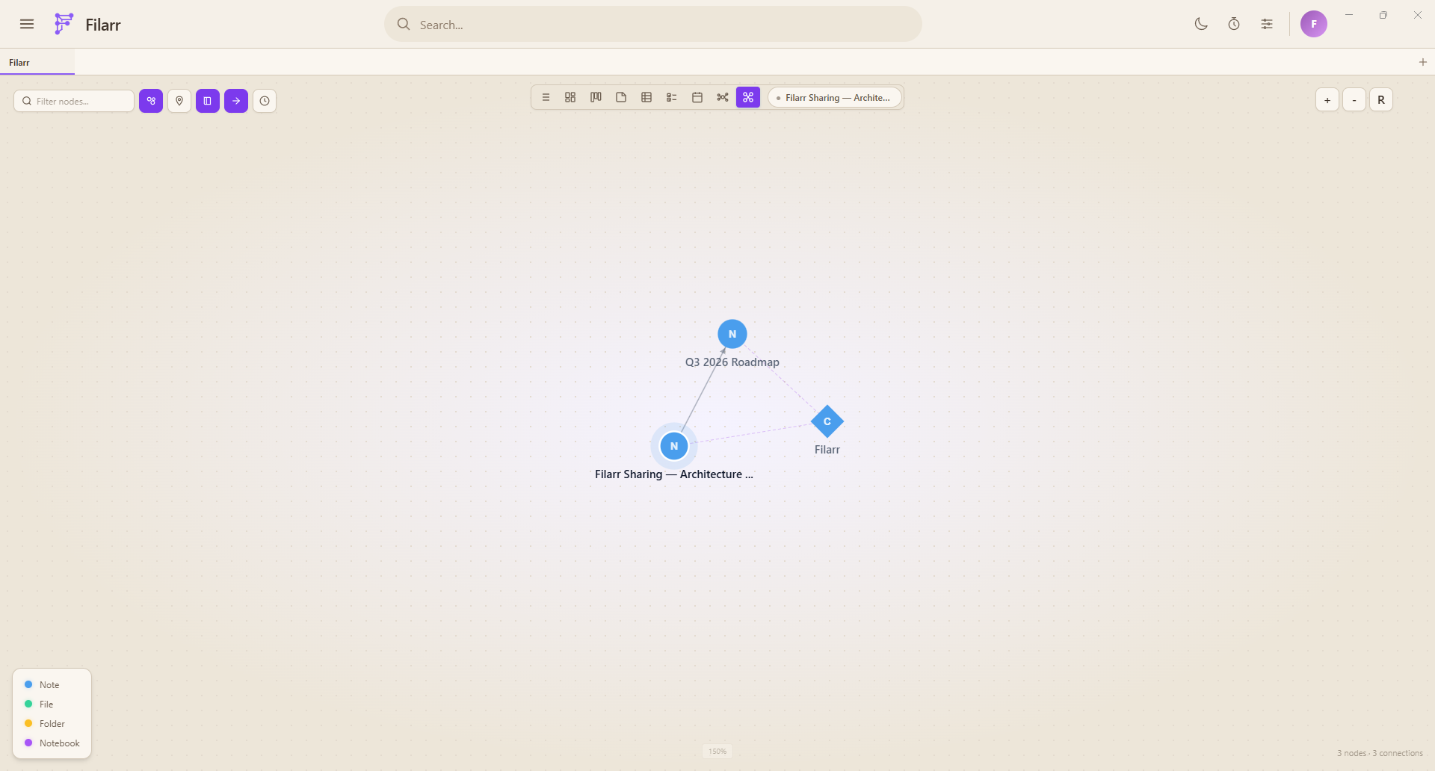Switch to list view
The image size is (1435, 771).
click(x=546, y=97)
